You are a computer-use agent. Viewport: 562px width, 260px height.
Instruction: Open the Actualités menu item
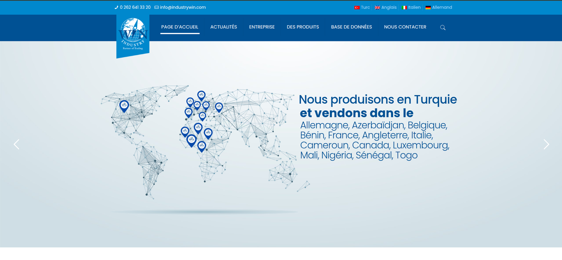pyautogui.click(x=224, y=27)
